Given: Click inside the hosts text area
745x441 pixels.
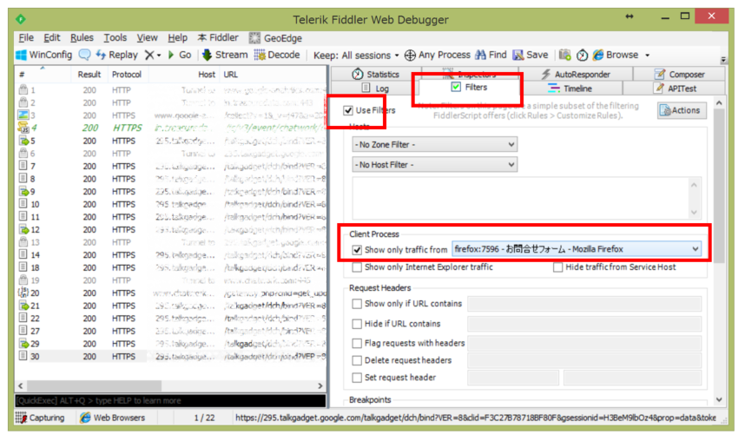Looking at the screenshot, I should [x=521, y=198].
